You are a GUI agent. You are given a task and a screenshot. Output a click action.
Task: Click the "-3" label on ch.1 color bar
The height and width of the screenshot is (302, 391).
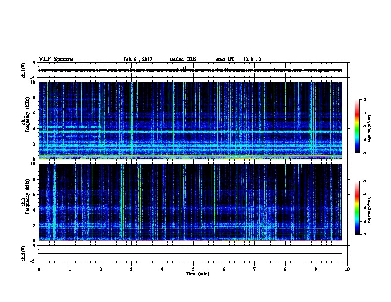click(x=364, y=99)
